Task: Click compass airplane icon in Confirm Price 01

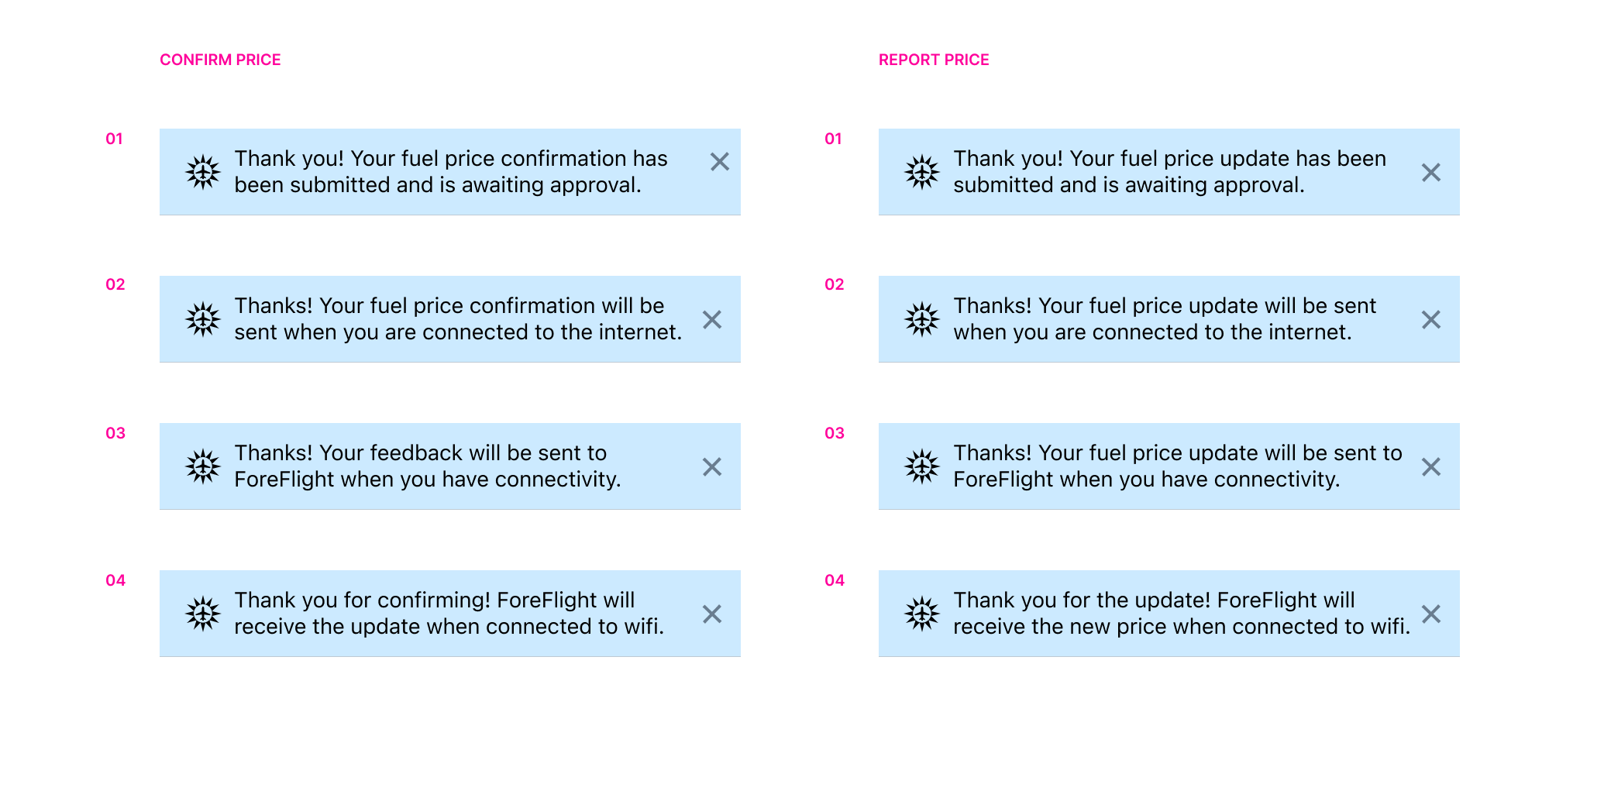Action: point(203,172)
